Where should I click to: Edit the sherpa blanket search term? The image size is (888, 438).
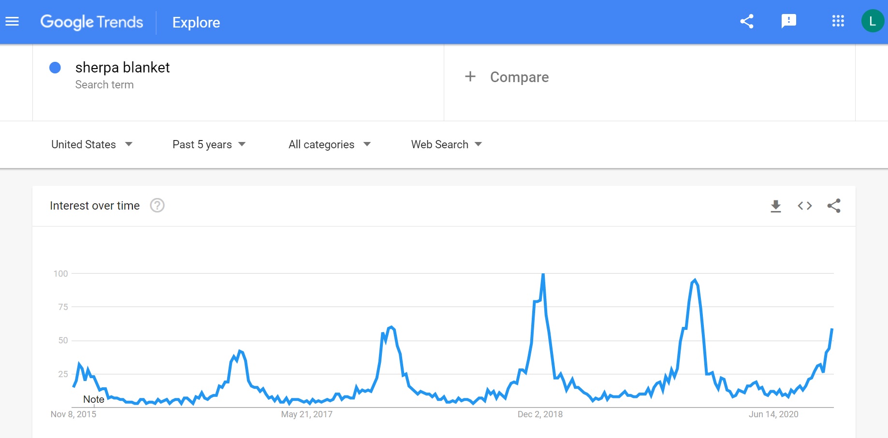pyautogui.click(x=122, y=68)
